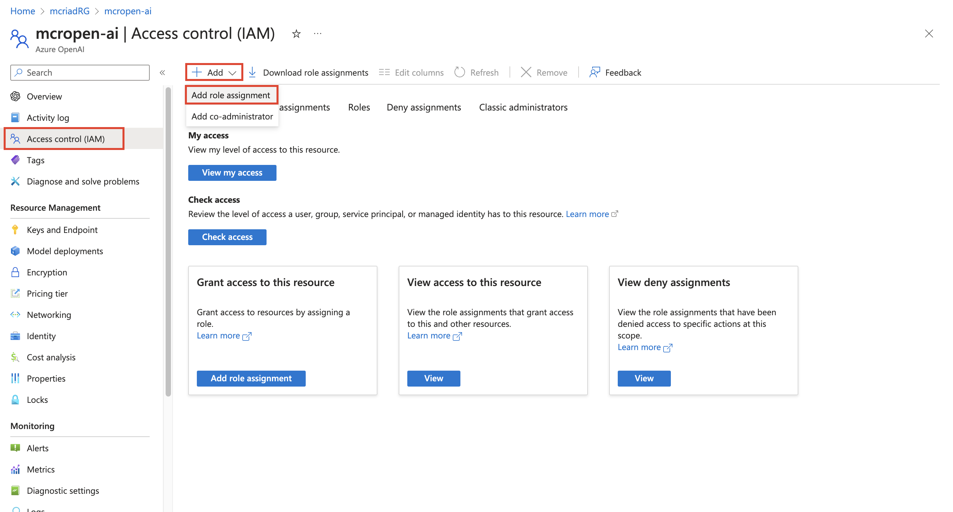Open Networking from the sidebar

click(49, 315)
